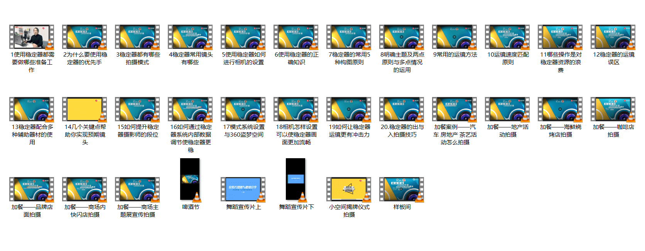Select the 7稳定器的常用5种构图原则 video thumbnail
This screenshot has width=645, height=251.
tap(349, 37)
